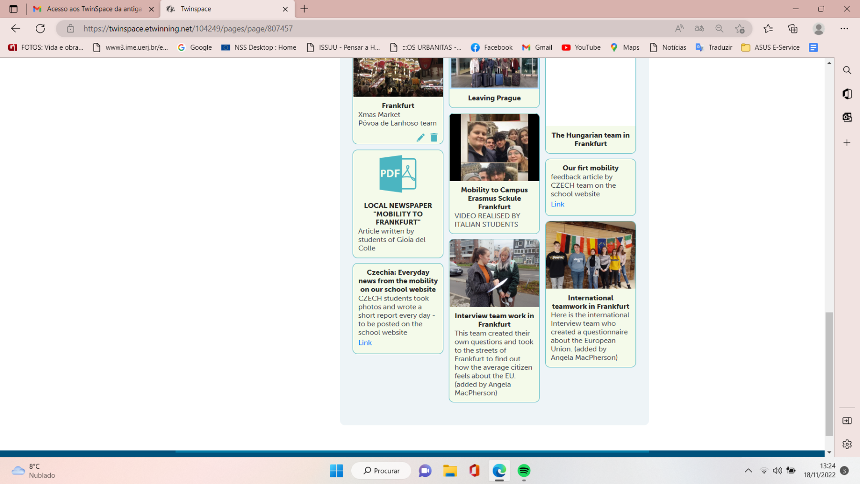View site info via the lock icon
The width and height of the screenshot is (860, 484).
tap(70, 29)
